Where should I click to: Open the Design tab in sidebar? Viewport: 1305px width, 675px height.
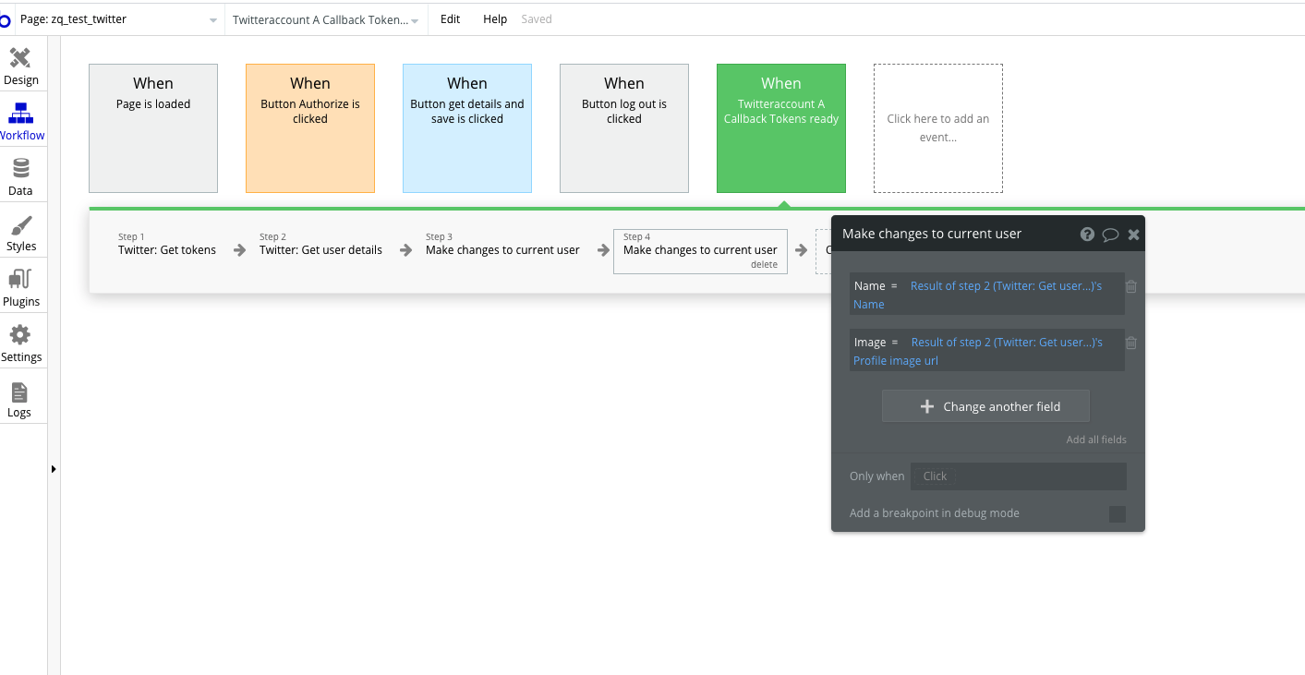pyautogui.click(x=21, y=66)
